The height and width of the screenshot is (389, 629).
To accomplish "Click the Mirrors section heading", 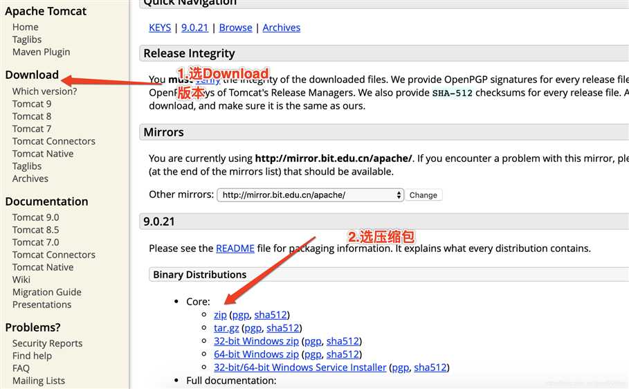I will point(164,132).
